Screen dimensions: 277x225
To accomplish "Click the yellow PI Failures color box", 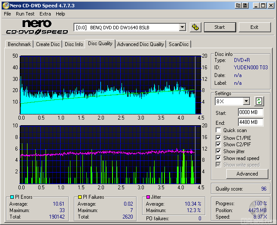I will [80, 197].
